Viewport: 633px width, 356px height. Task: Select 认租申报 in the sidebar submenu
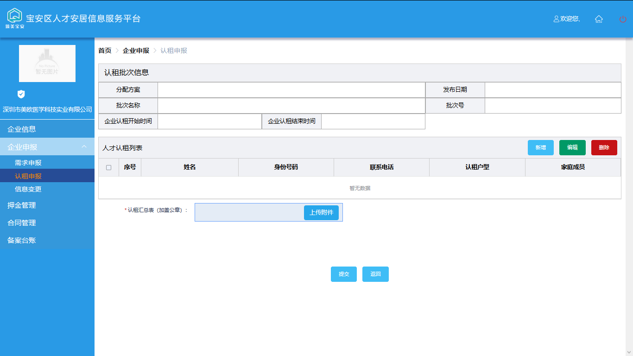tap(28, 176)
